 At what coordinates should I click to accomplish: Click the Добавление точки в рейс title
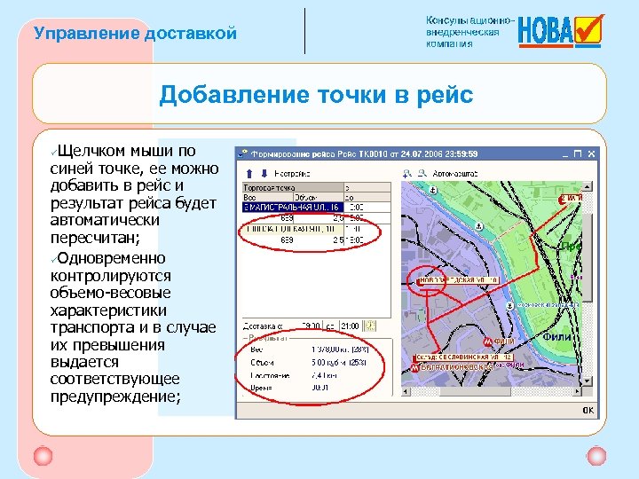[x=316, y=95]
